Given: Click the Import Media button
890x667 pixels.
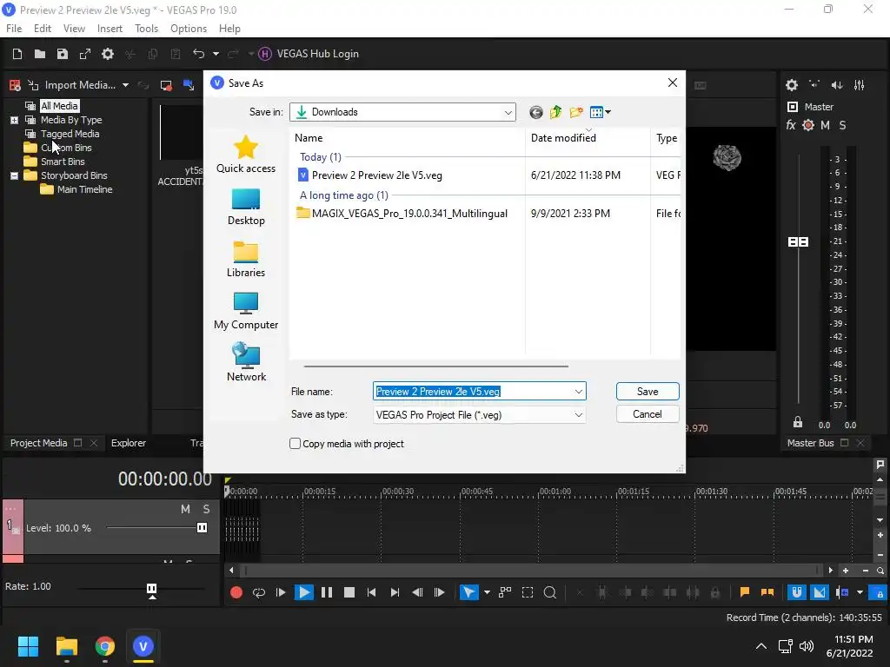Looking at the screenshot, I should coord(72,85).
